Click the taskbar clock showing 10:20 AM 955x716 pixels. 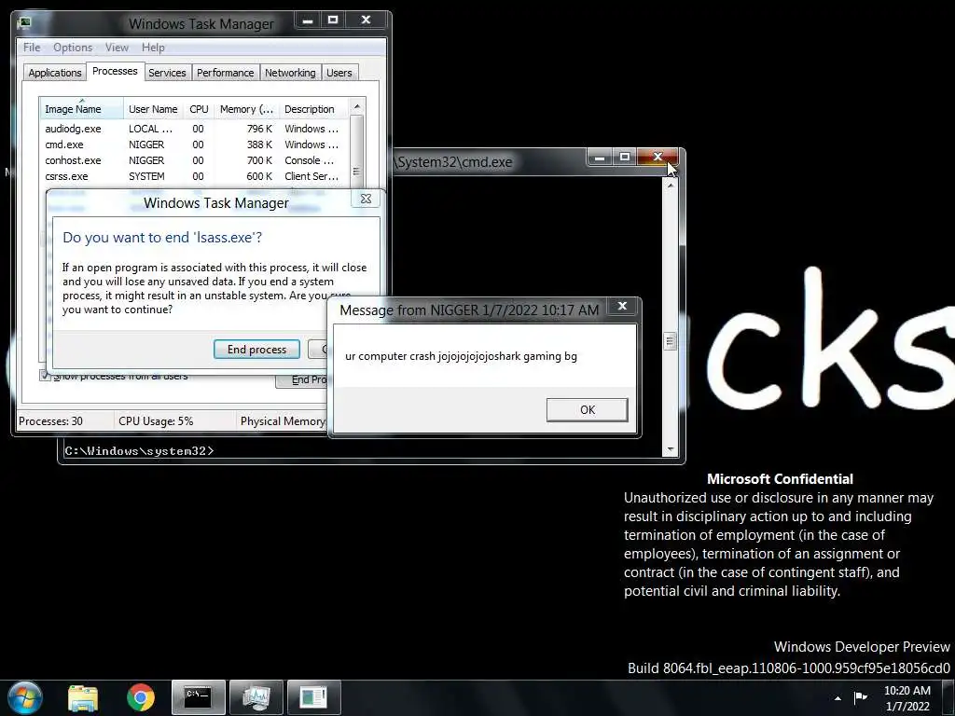(x=907, y=698)
